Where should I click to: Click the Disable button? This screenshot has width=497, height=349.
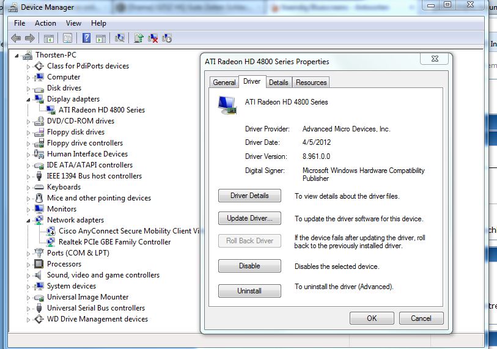tap(249, 266)
